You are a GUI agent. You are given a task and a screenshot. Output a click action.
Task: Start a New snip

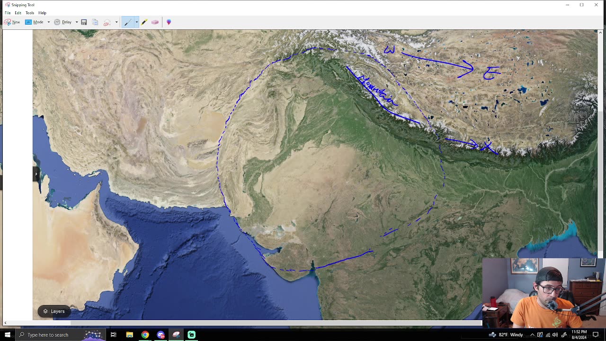pos(12,22)
